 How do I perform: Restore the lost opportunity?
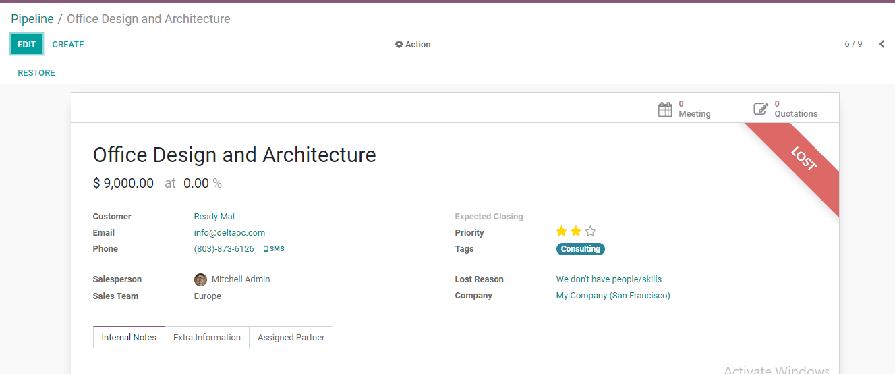click(x=36, y=73)
